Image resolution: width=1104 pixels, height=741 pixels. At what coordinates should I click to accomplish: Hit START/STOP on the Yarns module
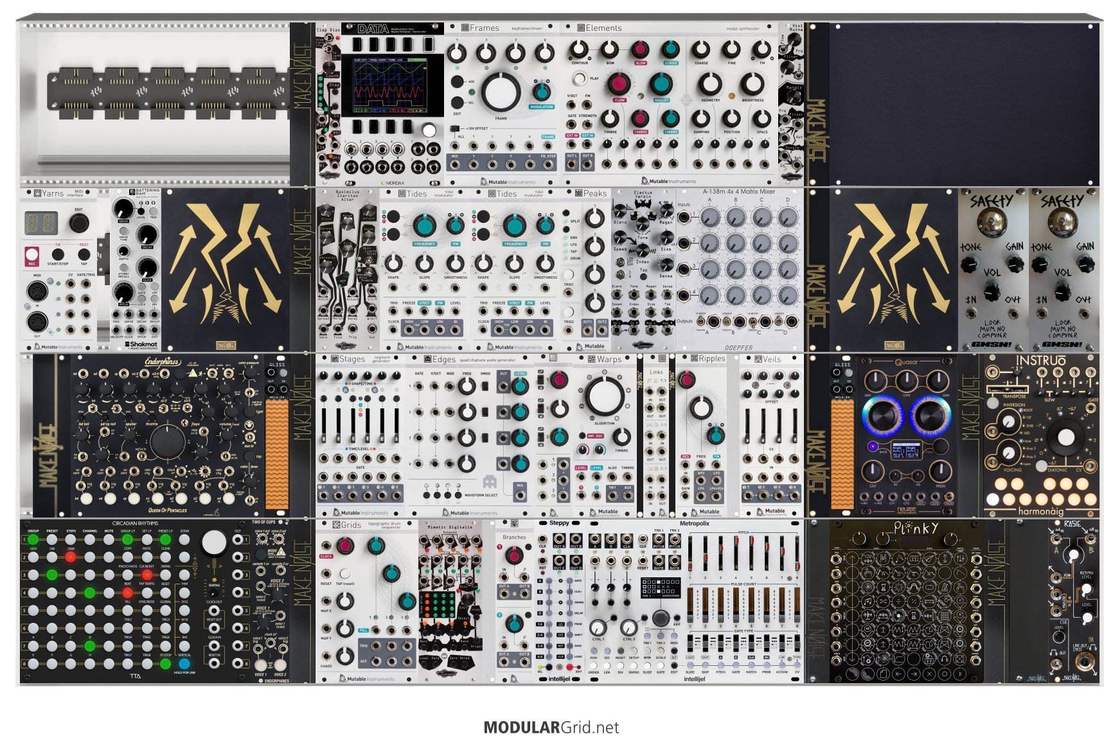(x=58, y=254)
